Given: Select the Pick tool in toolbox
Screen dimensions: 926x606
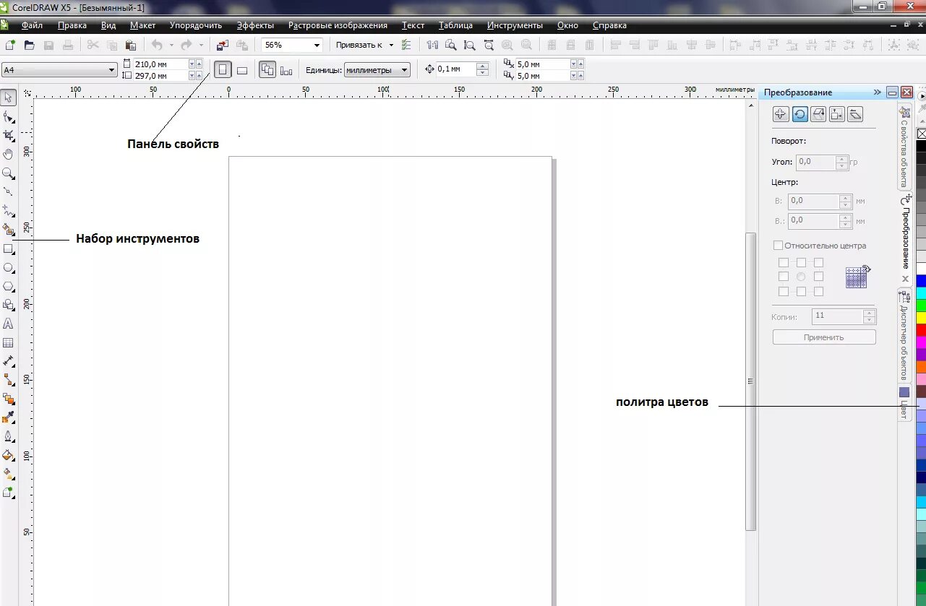Looking at the screenshot, I should (9, 98).
